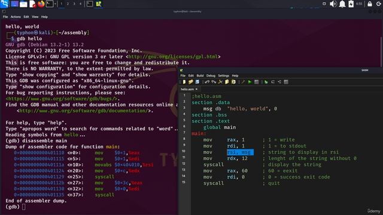Click the Build hammer icon in SASM
The height and width of the screenshot is (215, 383).
coord(243,82)
